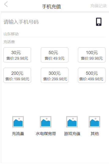Viewport: 109px width, 165px height.
Task: Click the 充话费 section heading
Action: [x=9, y=42]
